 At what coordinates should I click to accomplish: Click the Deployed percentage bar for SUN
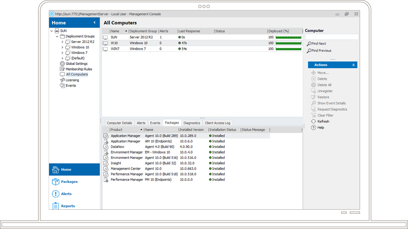tap(288, 37)
